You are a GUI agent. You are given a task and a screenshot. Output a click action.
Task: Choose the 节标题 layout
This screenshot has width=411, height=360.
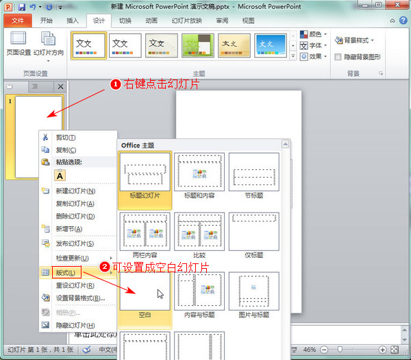point(253,176)
